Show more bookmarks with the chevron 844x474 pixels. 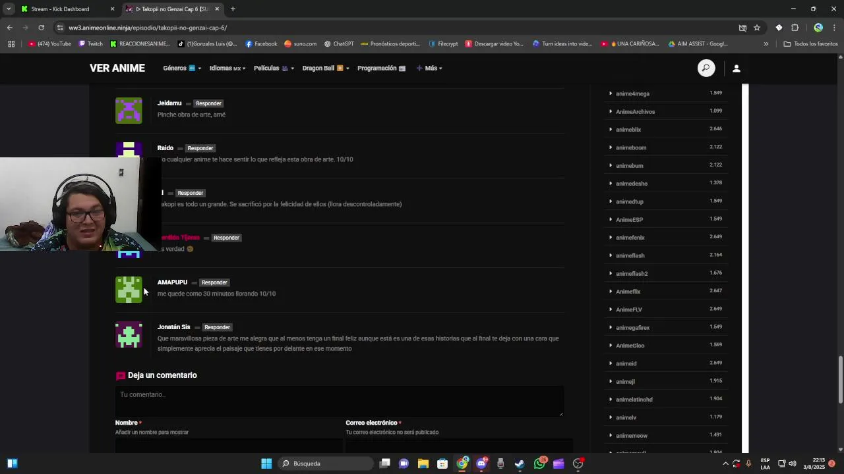tap(766, 44)
